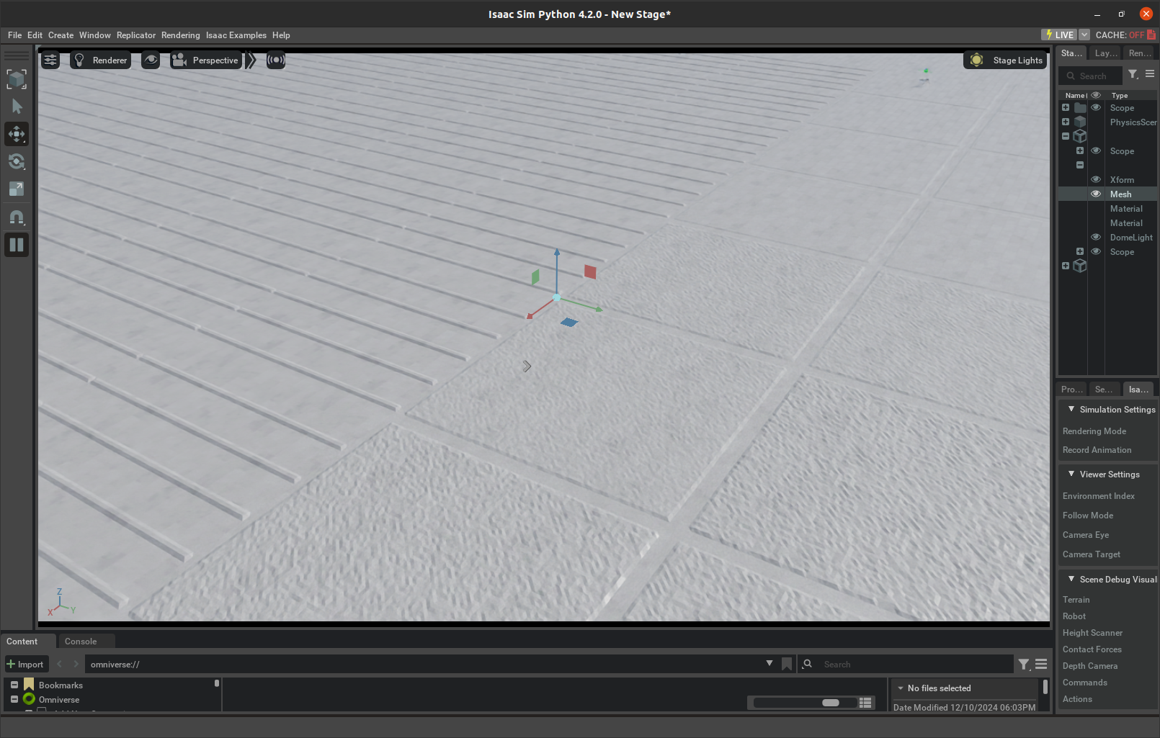Toggle visibility of the Mesh prim
1160x738 pixels.
[x=1095, y=194]
